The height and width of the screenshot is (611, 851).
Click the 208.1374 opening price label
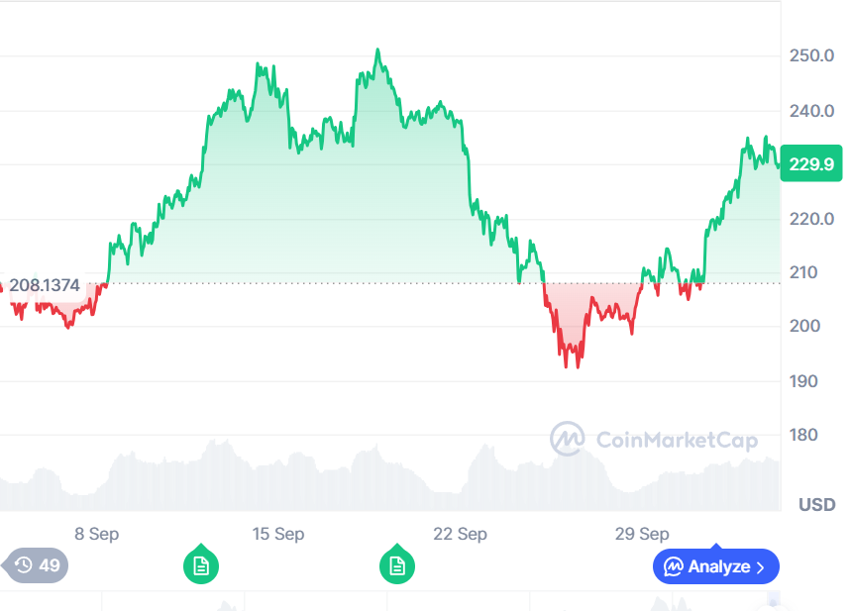pyautogui.click(x=47, y=285)
